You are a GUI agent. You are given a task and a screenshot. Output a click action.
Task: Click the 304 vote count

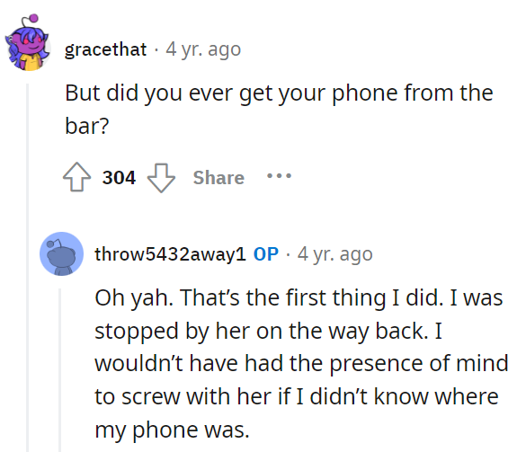[x=119, y=177]
